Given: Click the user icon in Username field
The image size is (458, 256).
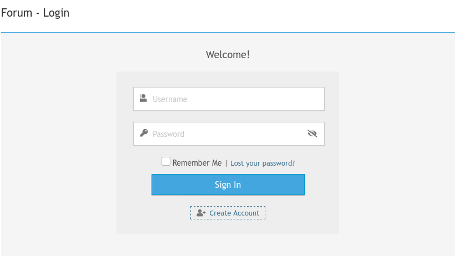Looking at the screenshot, I should (143, 99).
